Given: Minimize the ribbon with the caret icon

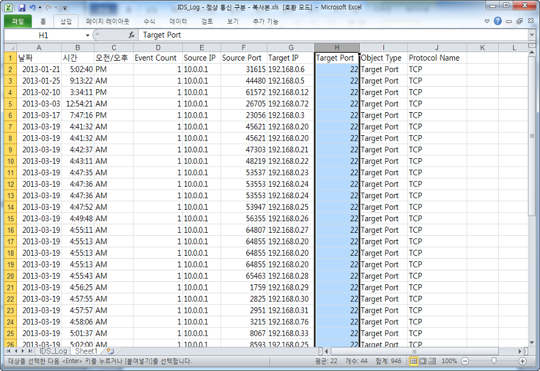Looking at the screenshot, I should (x=487, y=21).
